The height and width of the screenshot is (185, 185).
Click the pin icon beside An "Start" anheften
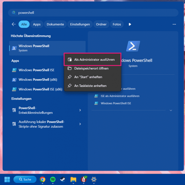coord(70,77)
